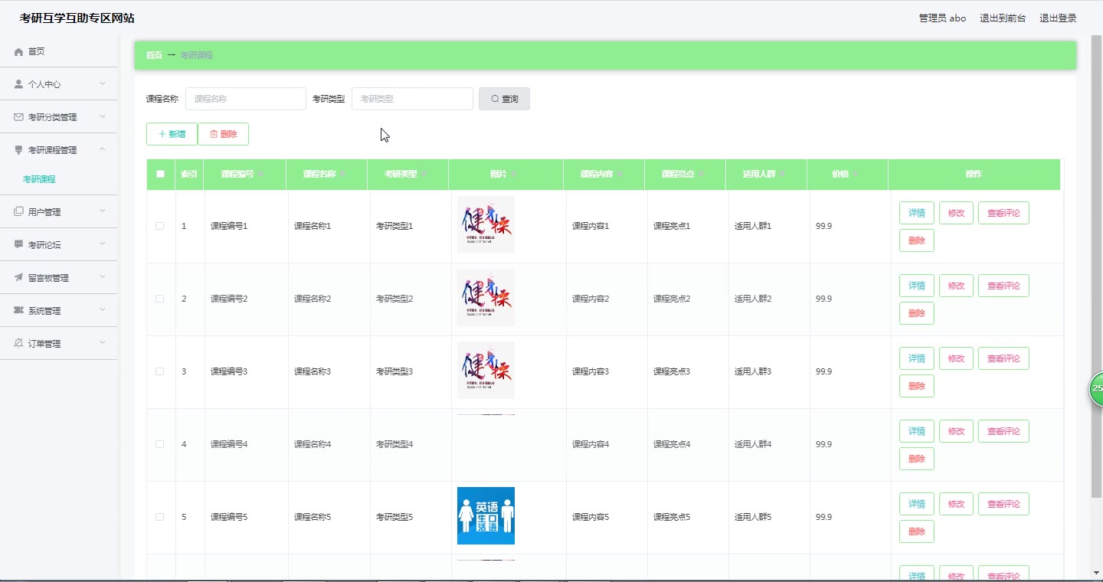Click the 删除 batch delete button above table
Image resolution: width=1103 pixels, height=582 pixels.
click(x=223, y=134)
